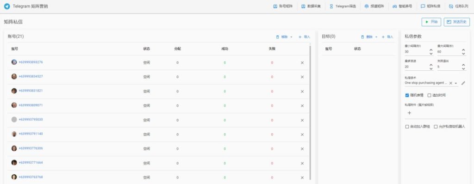Click 导入 in targets panel
The height and width of the screenshot is (184, 474).
tap(387, 37)
